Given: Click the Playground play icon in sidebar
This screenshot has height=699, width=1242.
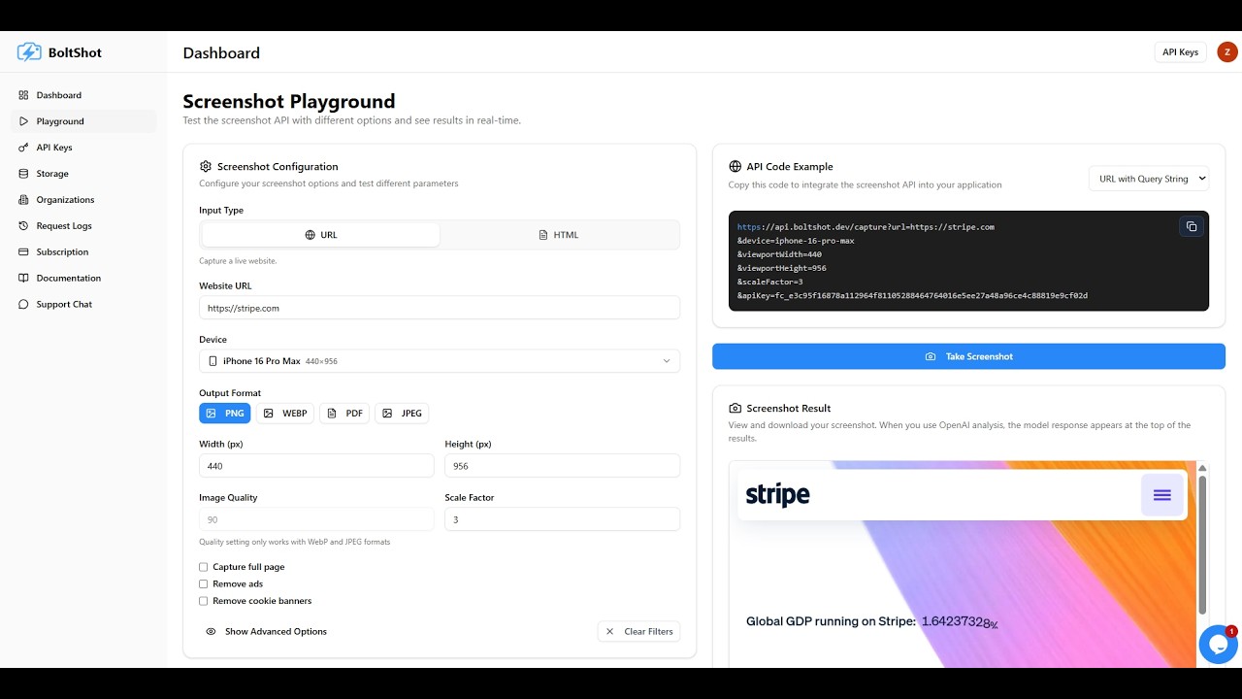Looking at the screenshot, I should [x=24, y=121].
